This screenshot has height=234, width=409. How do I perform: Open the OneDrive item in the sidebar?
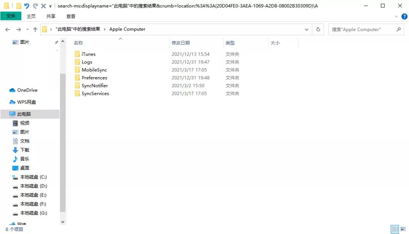coord(27,90)
